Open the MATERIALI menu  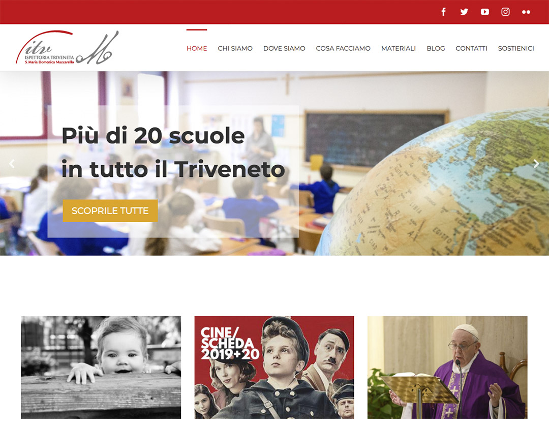coord(399,48)
